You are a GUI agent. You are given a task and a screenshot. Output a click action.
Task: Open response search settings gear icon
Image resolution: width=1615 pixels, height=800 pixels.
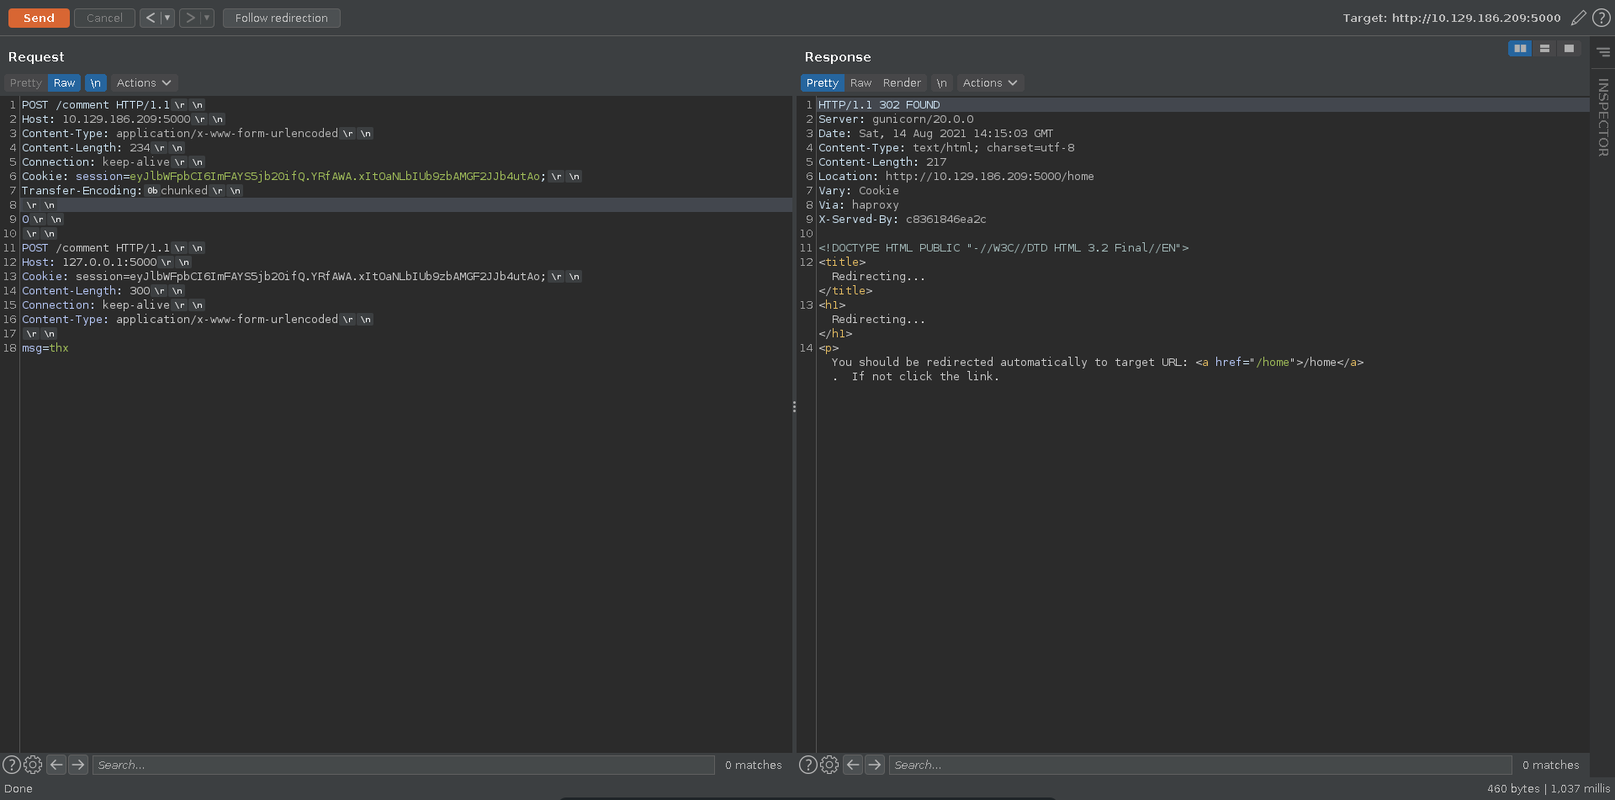829,765
